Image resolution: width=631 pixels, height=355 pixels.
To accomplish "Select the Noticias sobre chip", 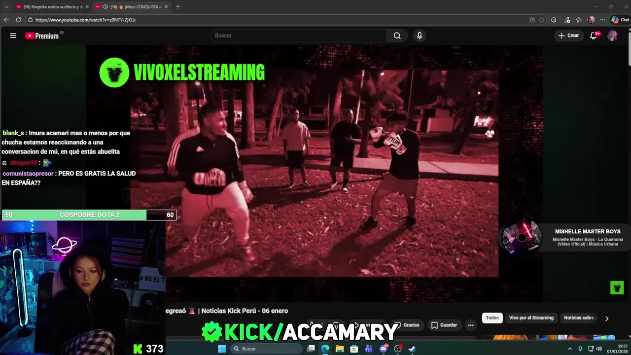I will click(580, 318).
